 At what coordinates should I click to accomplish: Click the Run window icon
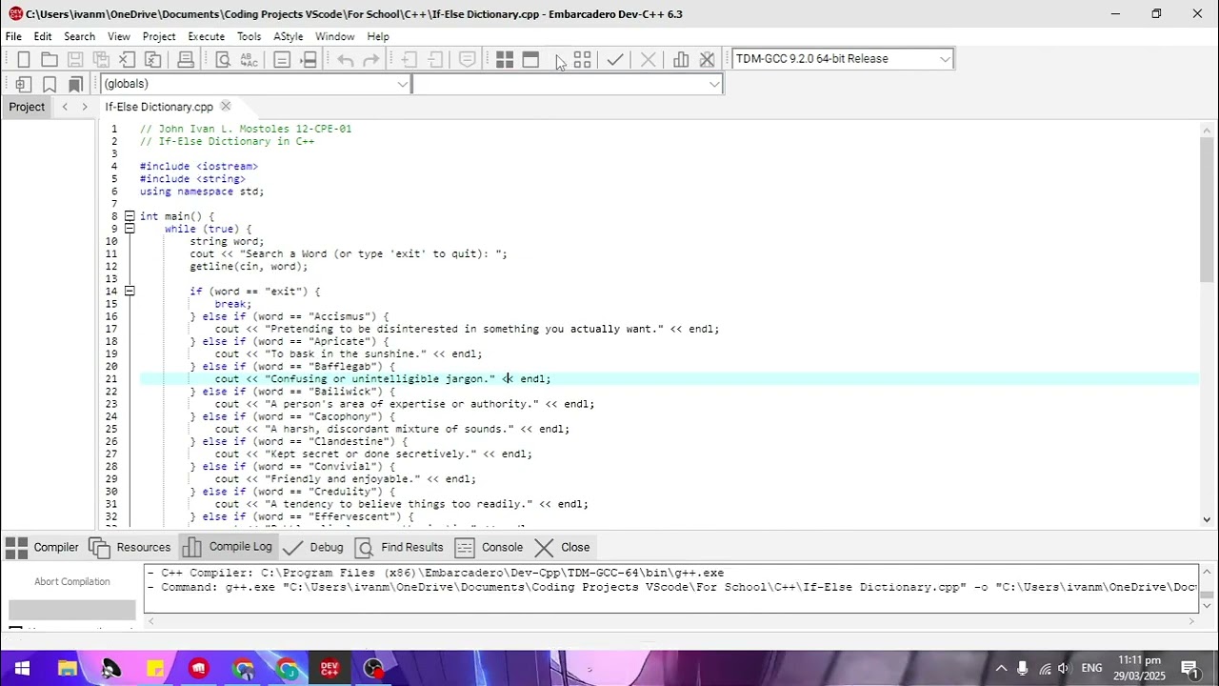(530, 59)
